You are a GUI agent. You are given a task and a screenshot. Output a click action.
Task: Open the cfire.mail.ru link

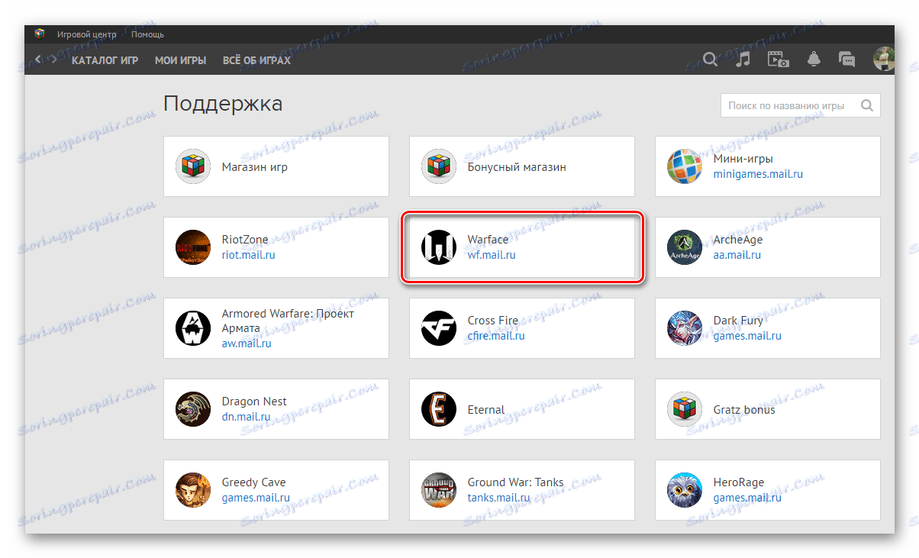(496, 336)
